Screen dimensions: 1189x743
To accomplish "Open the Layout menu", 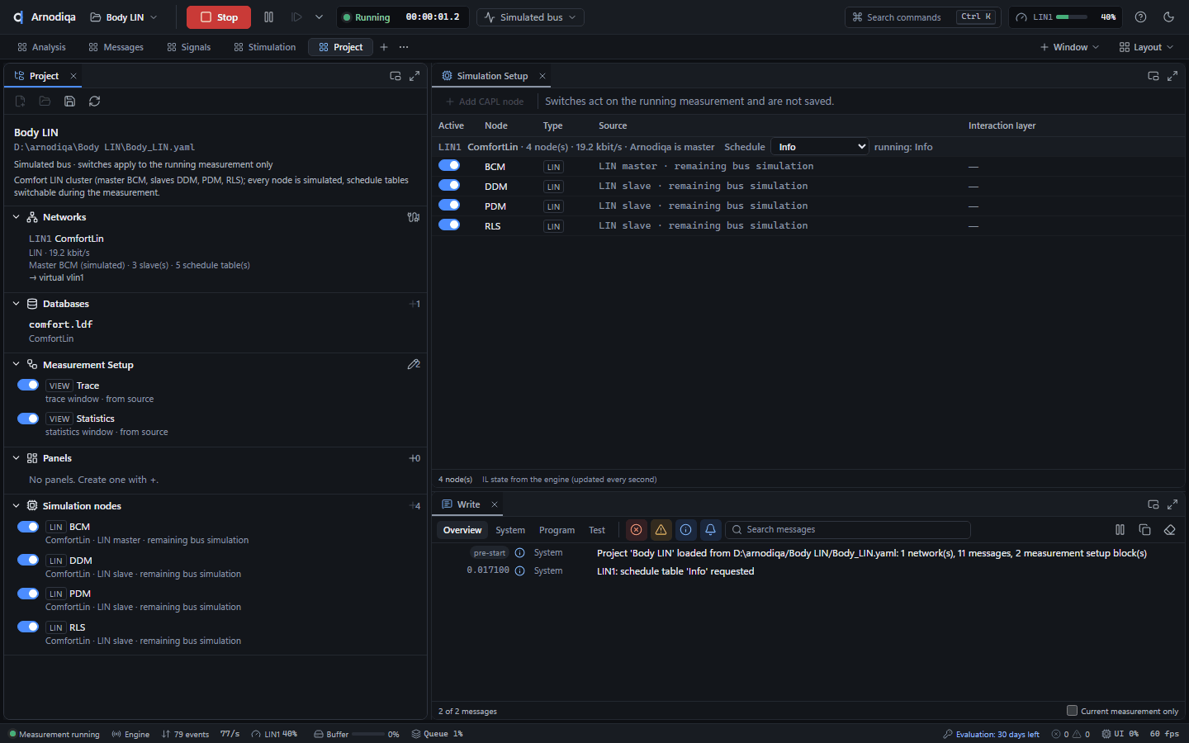I will (1146, 47).
